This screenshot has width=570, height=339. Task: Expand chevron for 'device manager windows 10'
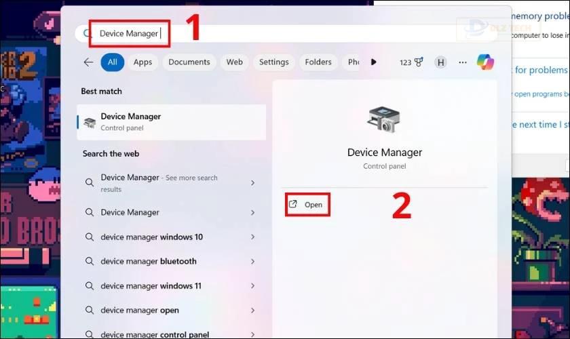pyautogui.click(x=252, y=237)
